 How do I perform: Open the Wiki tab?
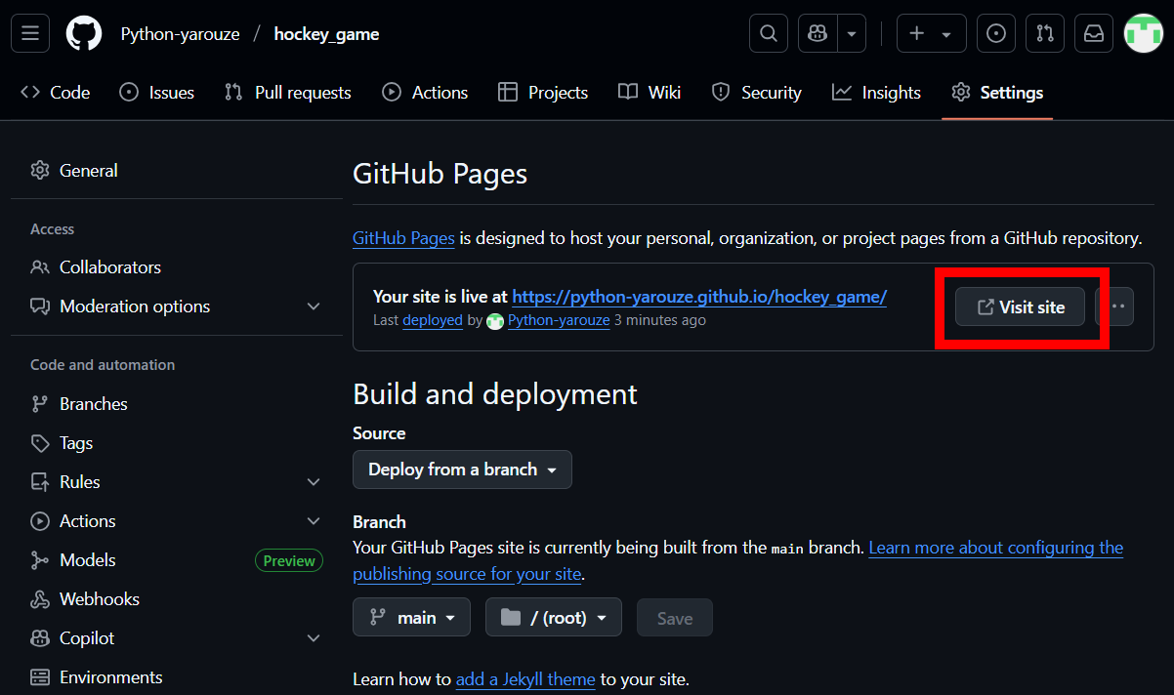[x=650, y=93]
